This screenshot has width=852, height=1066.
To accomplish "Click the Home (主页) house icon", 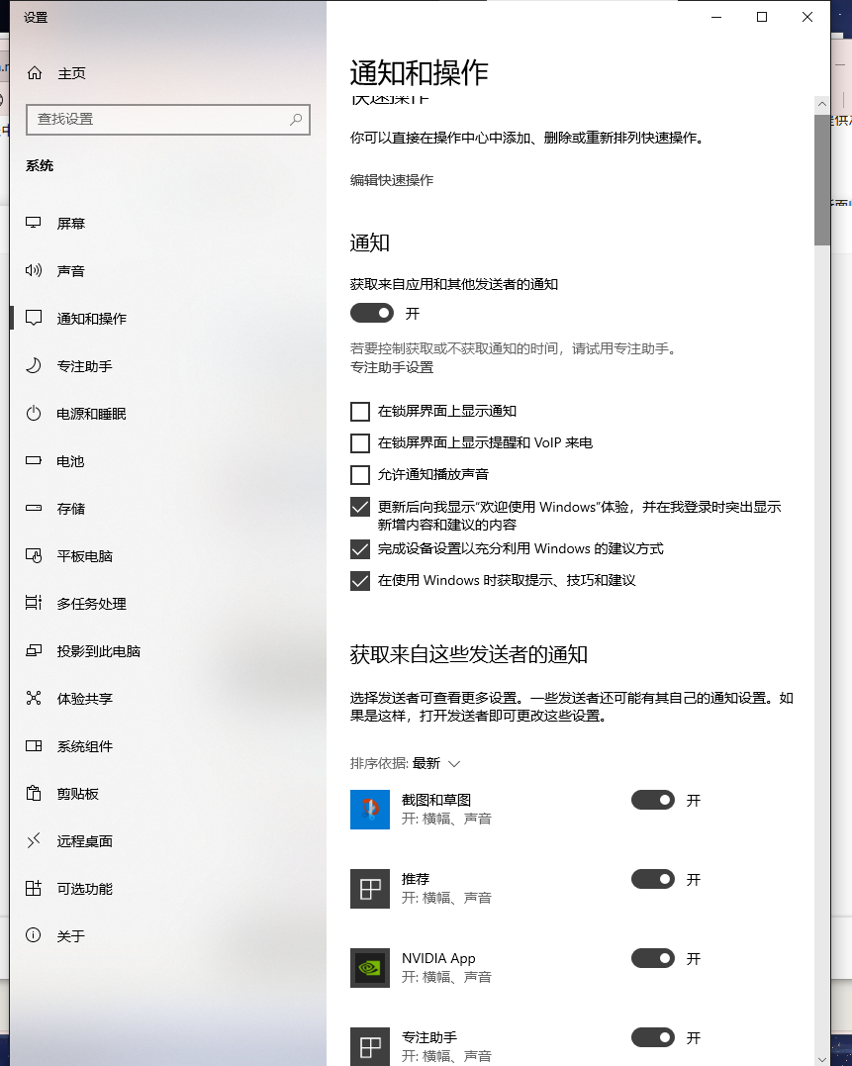I will click(x=35, y=72).
